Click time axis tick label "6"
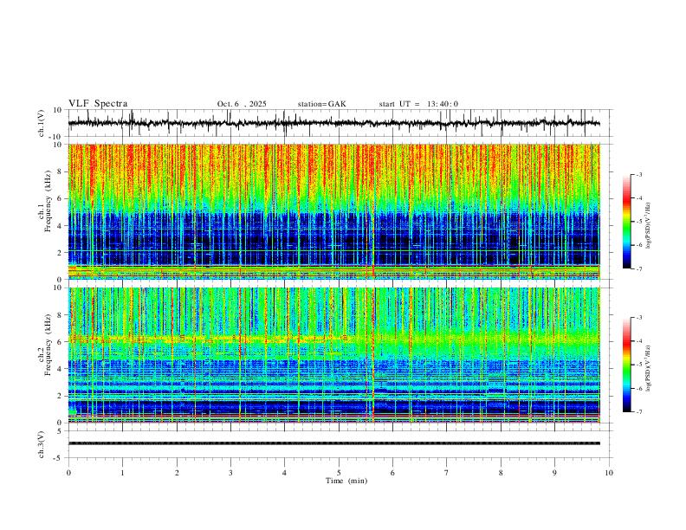This screenshot has width=686, height=530. pyautogui.click(x=392, y=473)
